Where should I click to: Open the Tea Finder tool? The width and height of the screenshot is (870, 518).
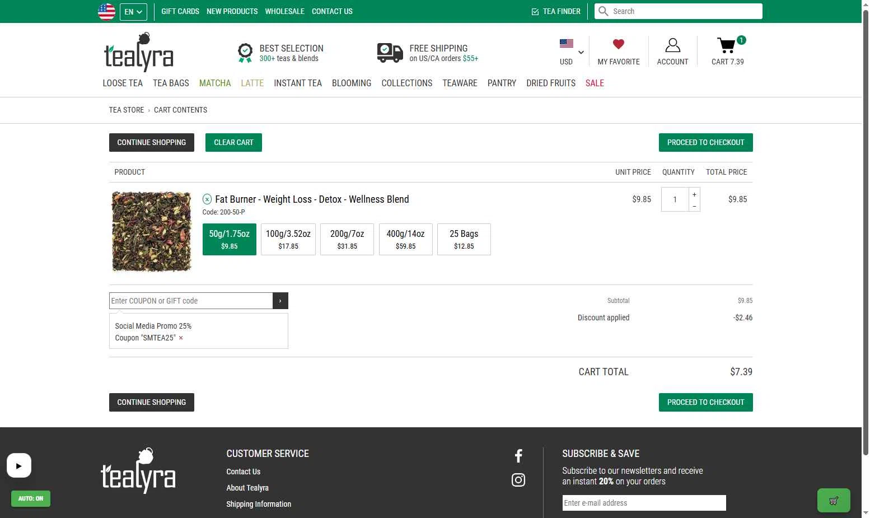tap(556, 11)
